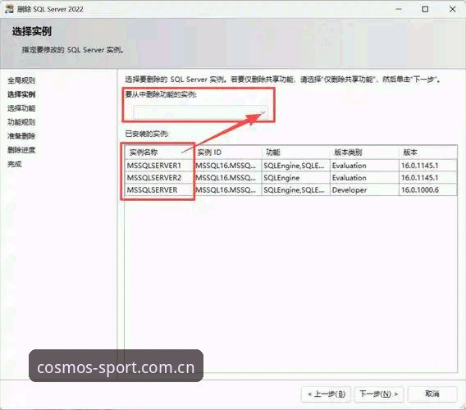Click Evaluation edition cell of MSSQLSERVER2
Screen dimensions: 466x410
364,178
